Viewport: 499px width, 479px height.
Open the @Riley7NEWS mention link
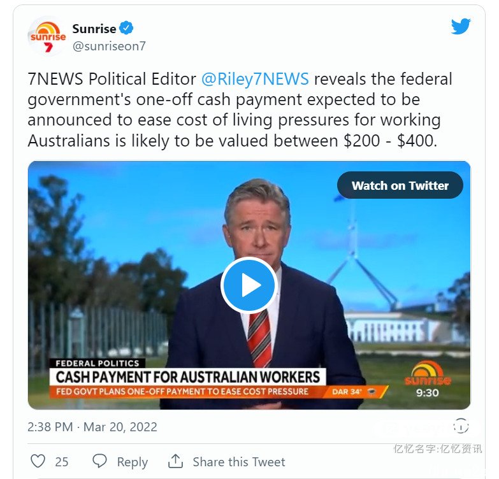pyautogui.click(x=255, y=79)
